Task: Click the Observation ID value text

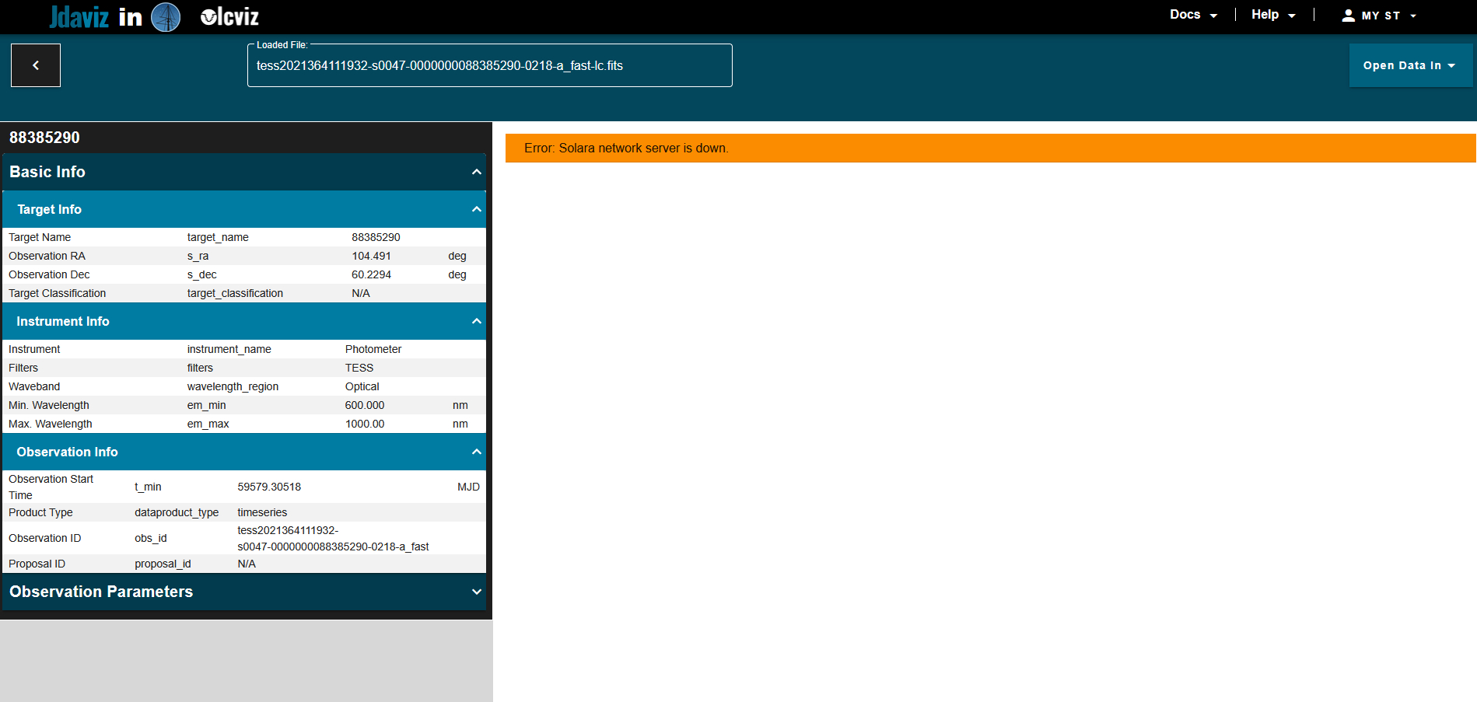Action: coord(333,538)
